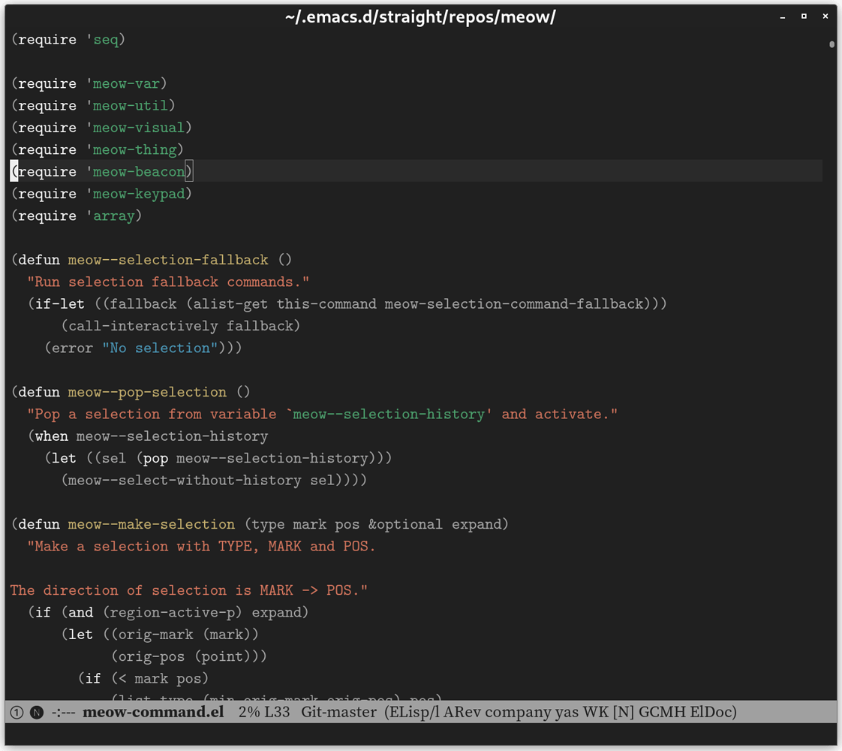Click the scrollbar thumb on the right edge

point(831,45)
